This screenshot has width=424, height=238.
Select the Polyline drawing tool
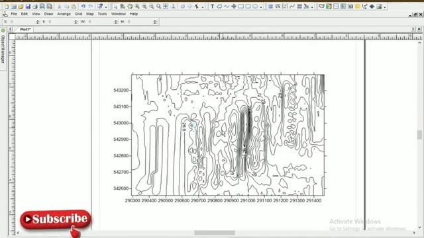coord(227,6)
